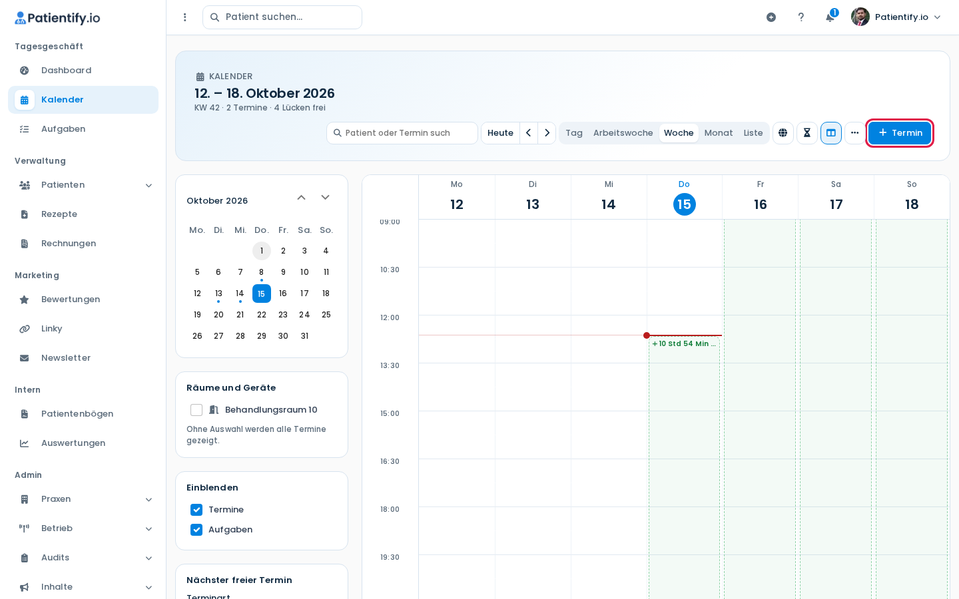Click the Patient suchen search field
Image resolution: width=959 pixels, height=599 pixels.
pos(282,17)
